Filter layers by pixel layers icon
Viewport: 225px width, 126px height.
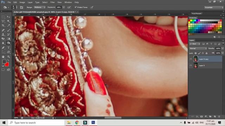click(203, 44)
